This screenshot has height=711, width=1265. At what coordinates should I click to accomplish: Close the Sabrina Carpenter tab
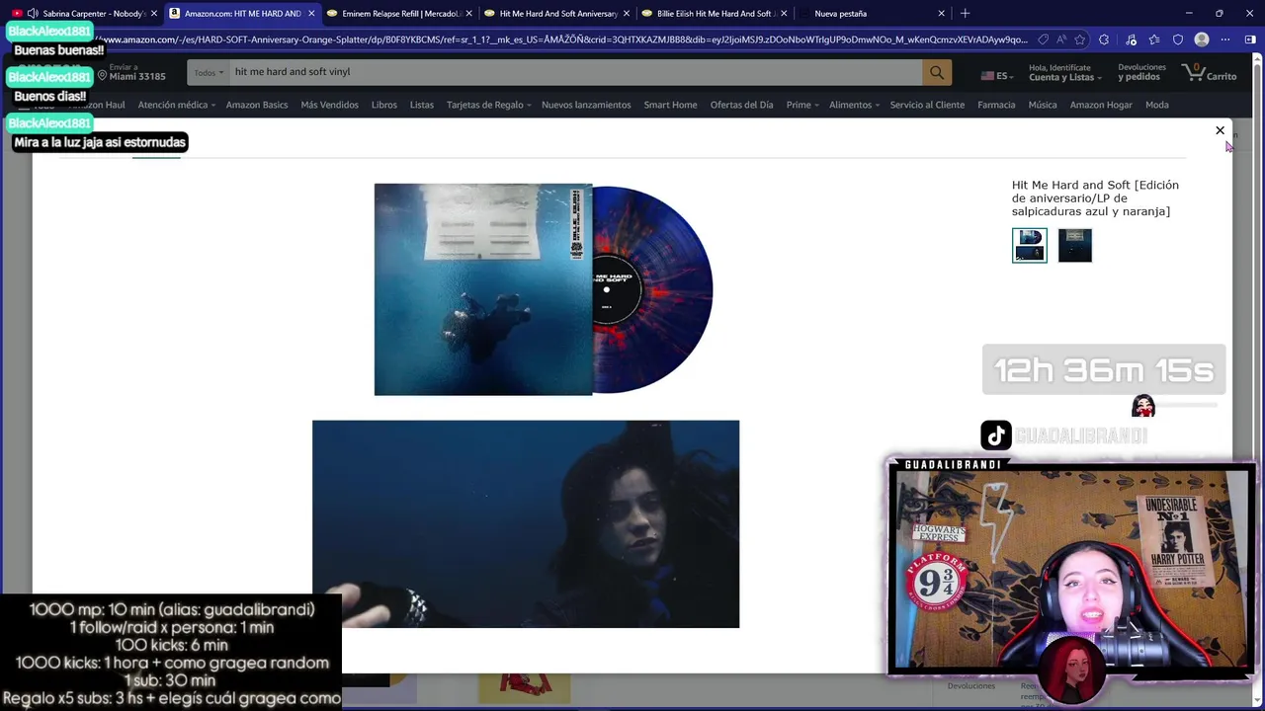pos(154,14)
